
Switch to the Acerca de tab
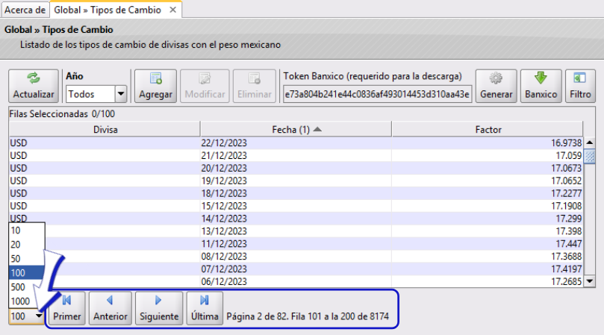click(25, 10)
